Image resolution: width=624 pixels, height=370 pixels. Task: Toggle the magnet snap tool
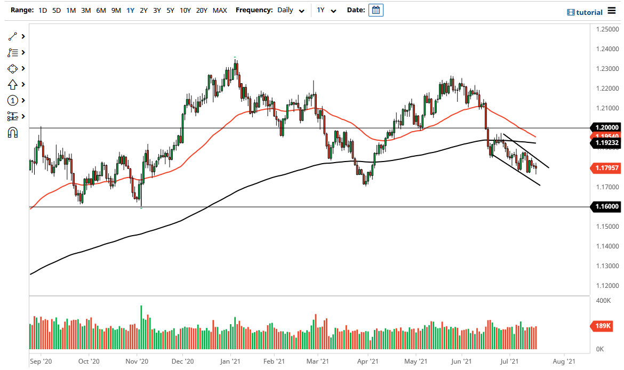[x=13, y=133]
